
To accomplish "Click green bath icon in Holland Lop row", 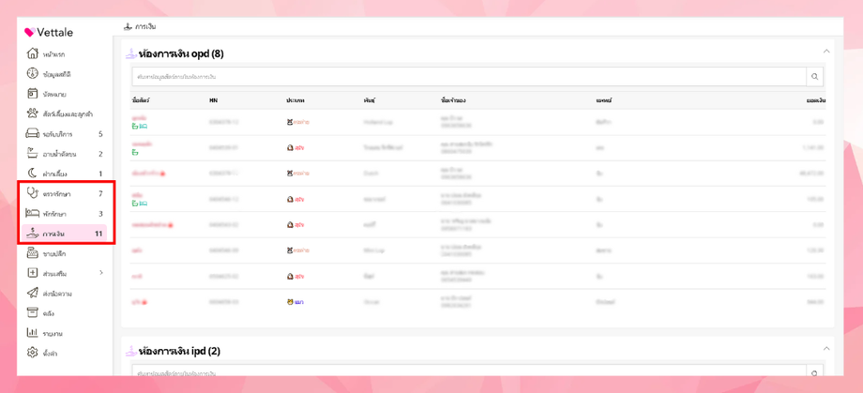I will point(135,126).
